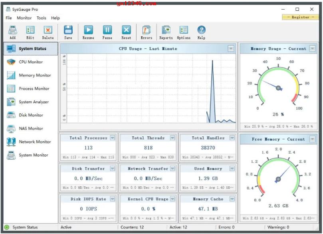This screenshot has height=234, width=323.
Task: Click the Edit toolbar icon
Action: tap(30, 30)
